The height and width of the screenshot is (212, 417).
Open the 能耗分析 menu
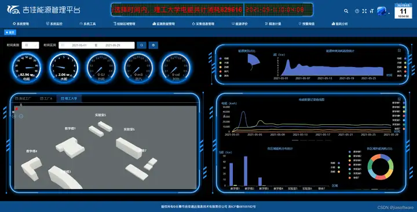pos(339,24)
